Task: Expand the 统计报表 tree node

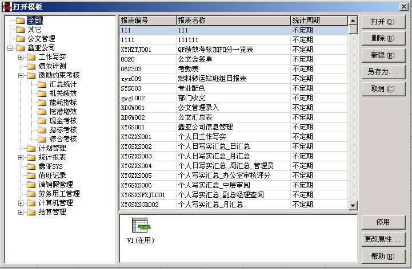Action: [x=21, y=157]
